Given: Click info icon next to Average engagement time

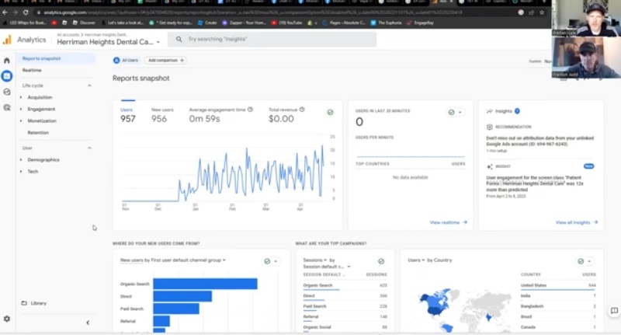Looking at the screenshot, I should click(250, 110).
